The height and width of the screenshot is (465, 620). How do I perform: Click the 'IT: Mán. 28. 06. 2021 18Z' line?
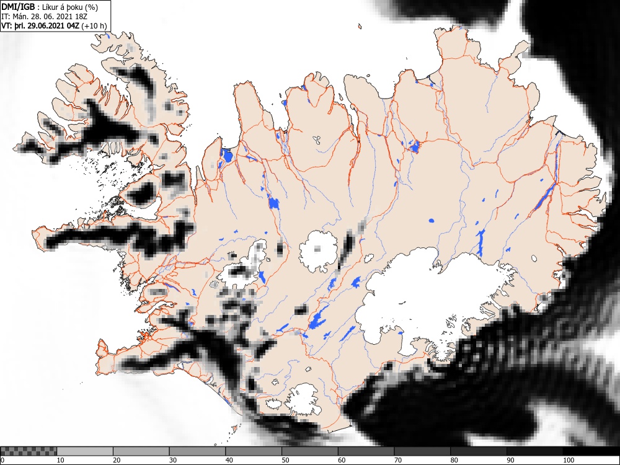(44, 17)
